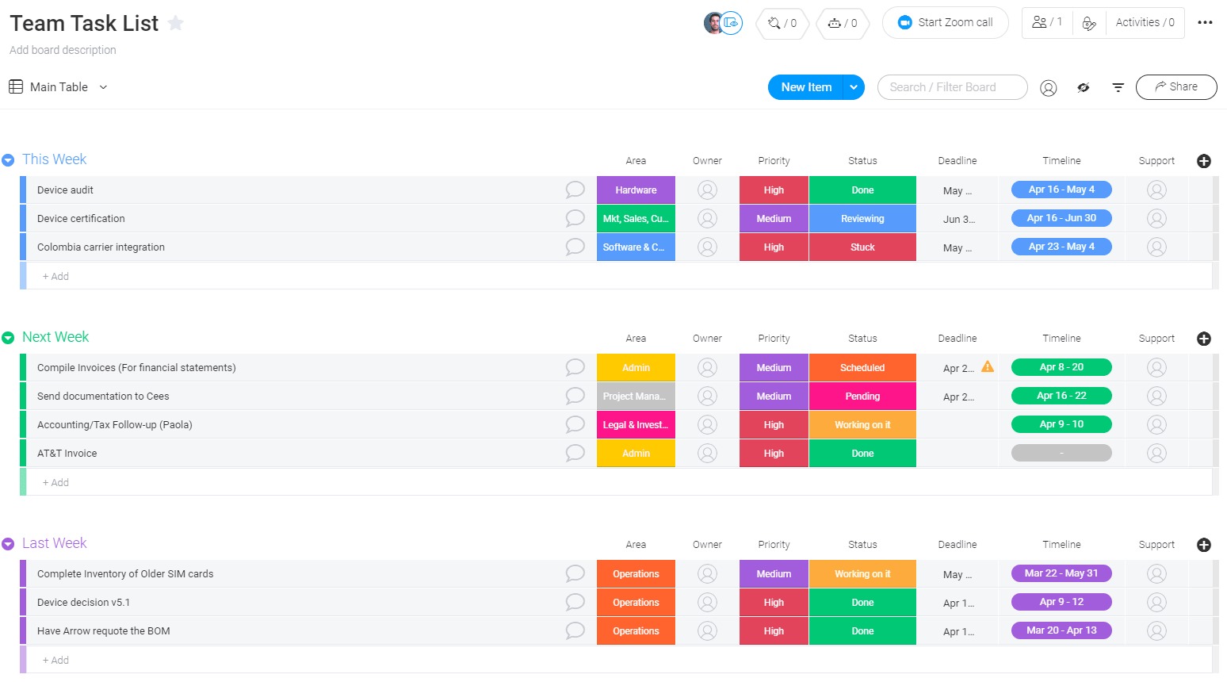Collapse the This Week group

click(8, 160)
